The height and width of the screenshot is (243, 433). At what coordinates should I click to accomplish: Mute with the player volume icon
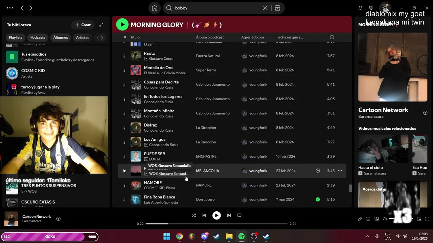pos(385,219)
